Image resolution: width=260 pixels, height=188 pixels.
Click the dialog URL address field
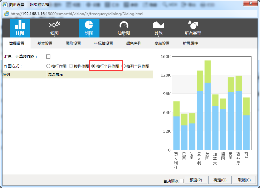(130, 14)
